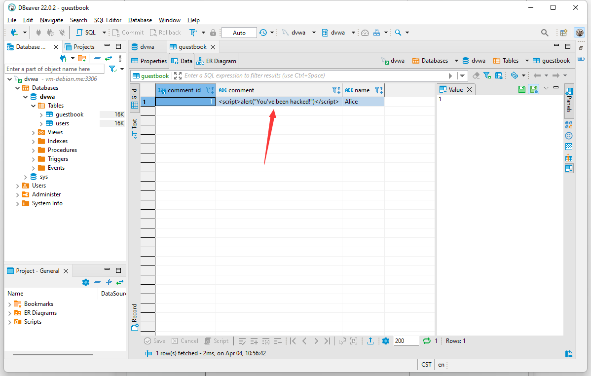Screen dimensions: 591x376
Task: Click the project settings gear icon
Action: click(x=85, y=282)
